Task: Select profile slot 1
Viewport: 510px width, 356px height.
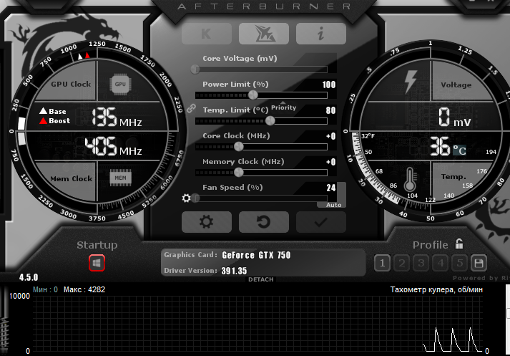Action: click(x=382, y=264)
